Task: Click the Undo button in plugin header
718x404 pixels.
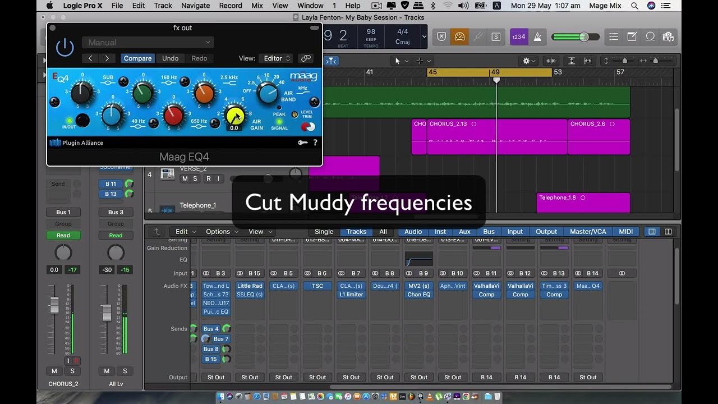Action: click(171, 58)
